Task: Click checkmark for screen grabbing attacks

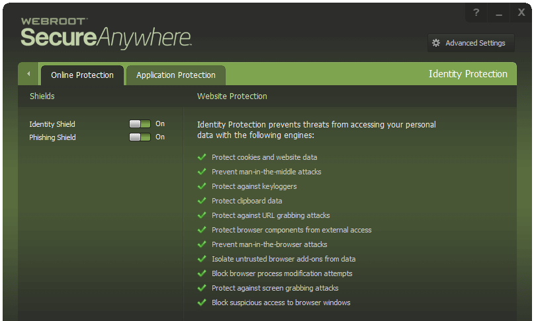Action: [202, 288]
